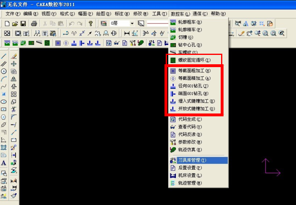Select the Spline curve tool
296x205 pixels.
(x=4, y=87)
